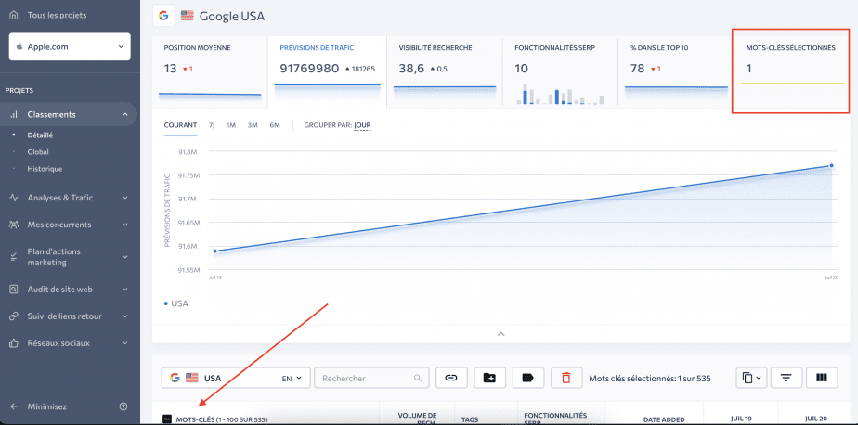Switch chart period to 1M
The height and width of the screenshot is (425, 858).
tap(231, 125)
